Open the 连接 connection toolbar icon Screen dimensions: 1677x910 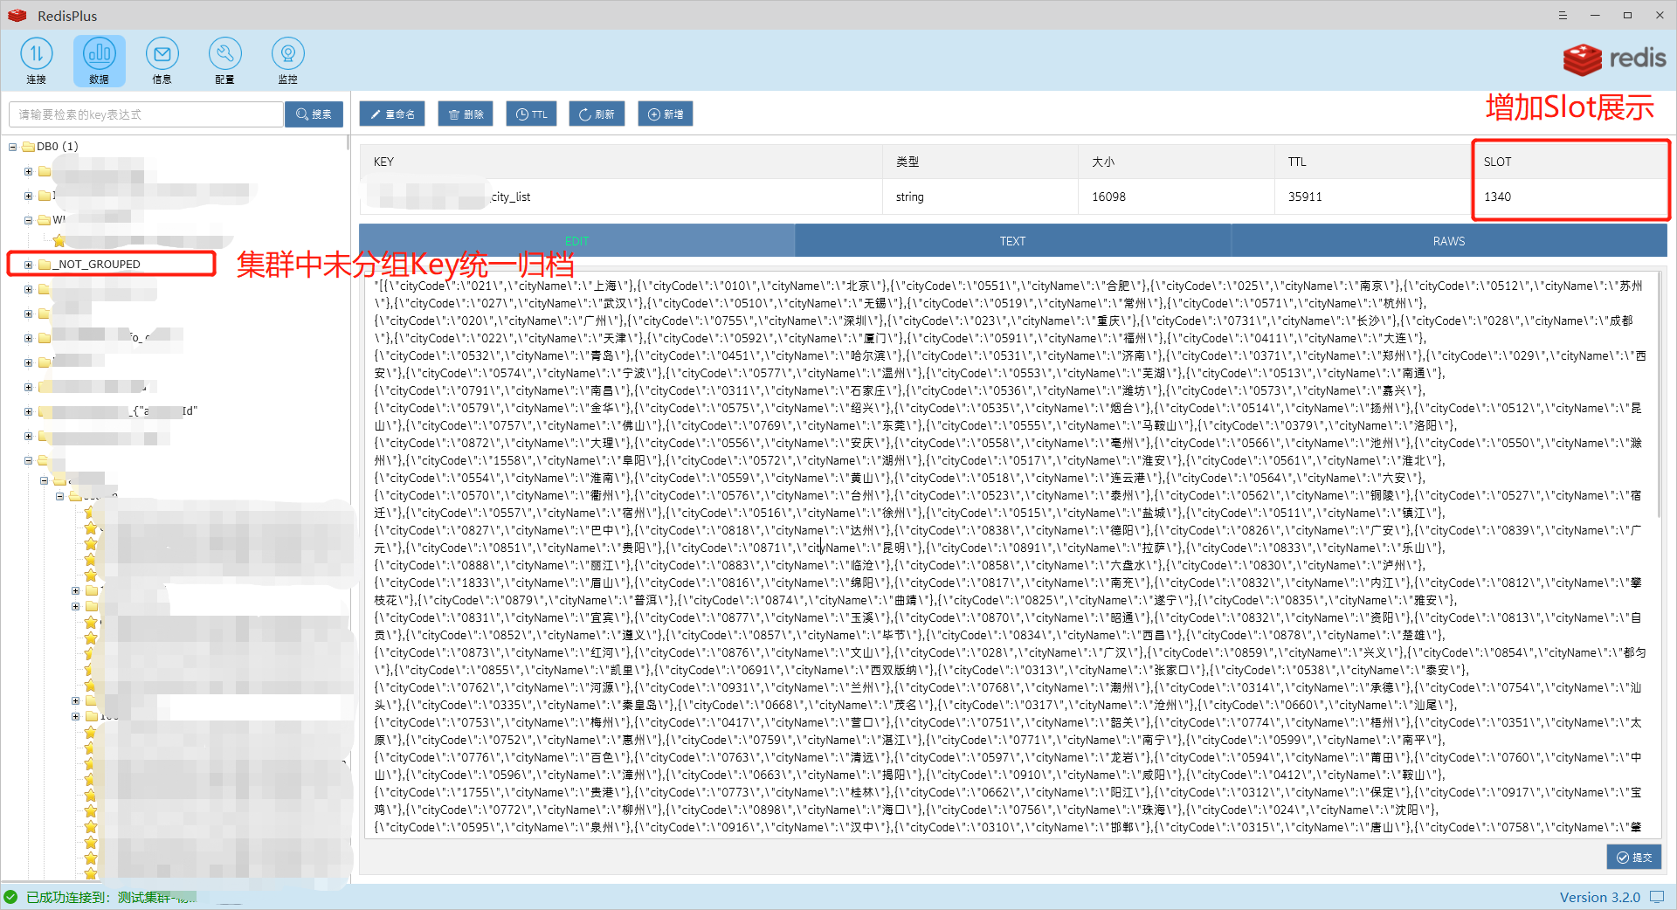pyautogui.click(x=36, y=60)
